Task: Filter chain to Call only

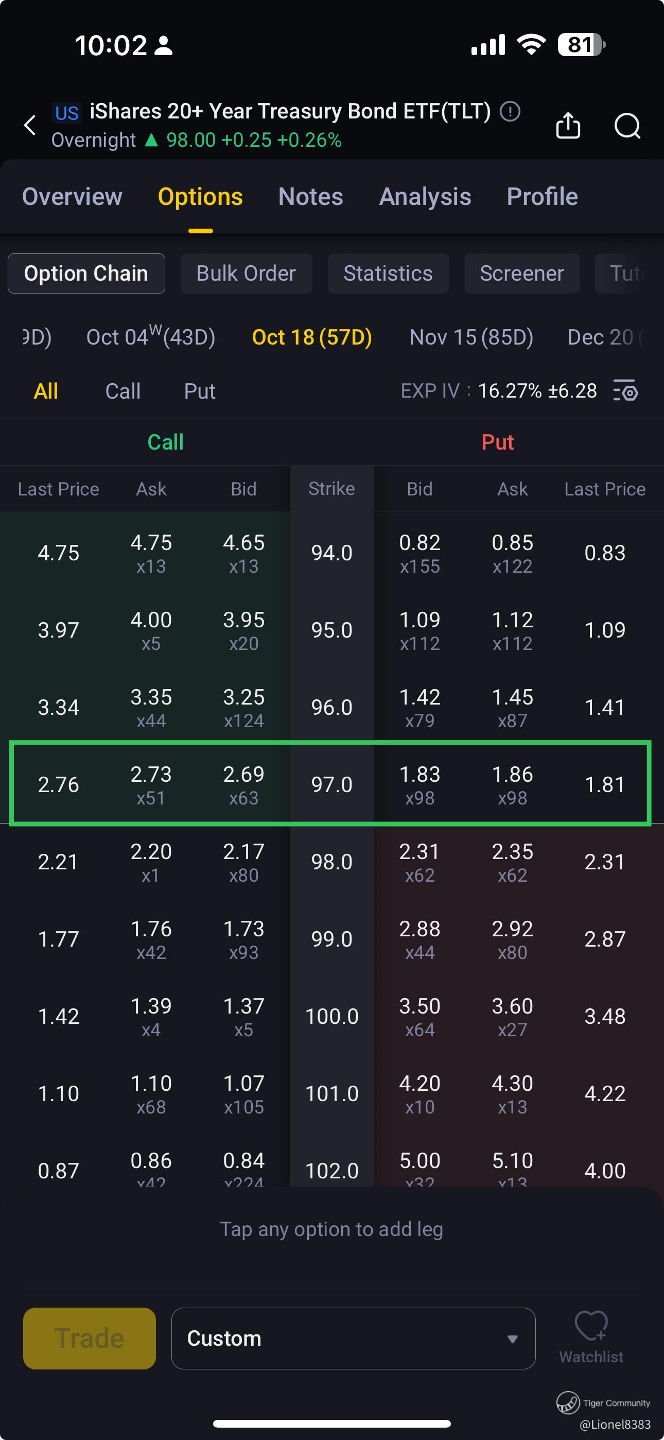Action: (x=123, y=391)
